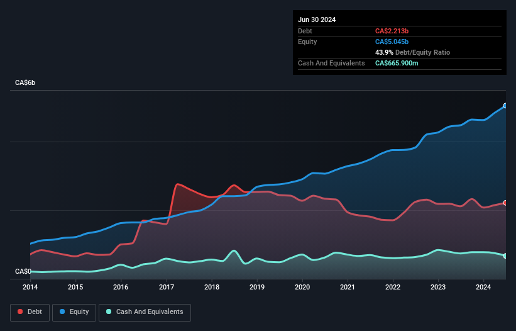Click the CA$5.045b equity value
This screenshot has width=516, height=331.
coord(392,42)
